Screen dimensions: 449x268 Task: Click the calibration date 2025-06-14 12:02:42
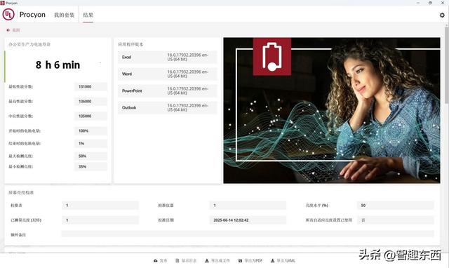point(248,220)
